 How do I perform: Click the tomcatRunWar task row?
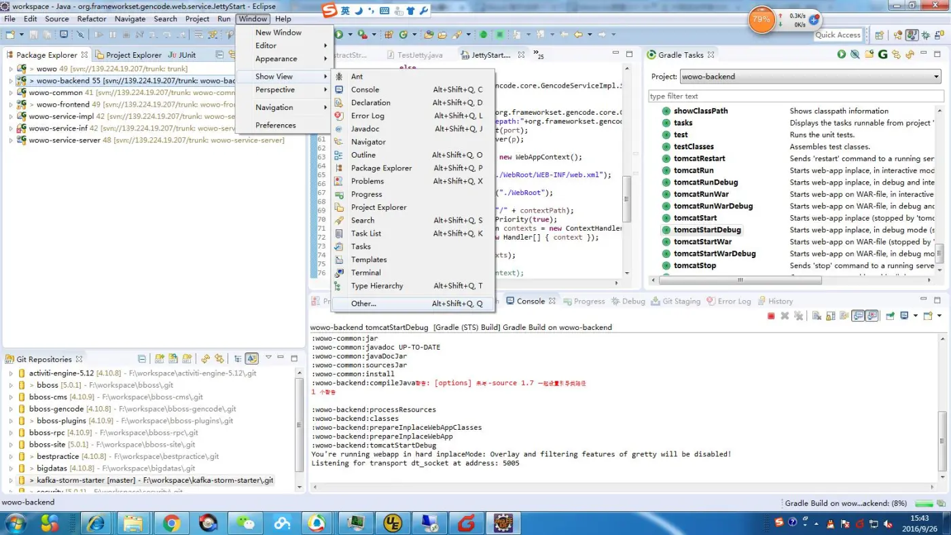point(797,194)
